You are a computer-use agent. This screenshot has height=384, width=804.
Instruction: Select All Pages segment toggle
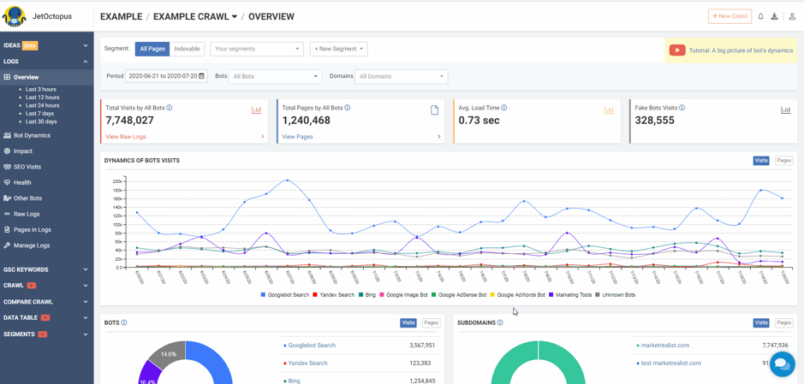(x=152, y=49)
